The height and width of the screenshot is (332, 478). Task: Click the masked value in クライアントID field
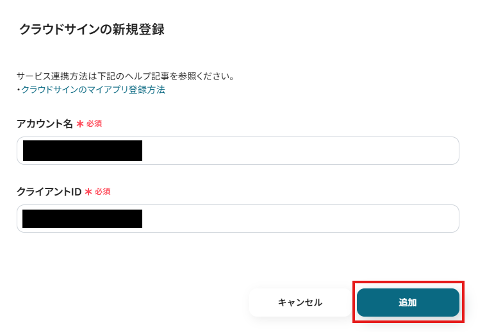[82, 219]
